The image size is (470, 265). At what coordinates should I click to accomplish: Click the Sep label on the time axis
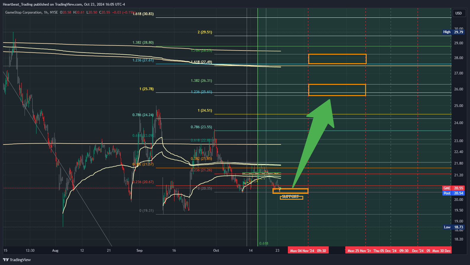coord(139,251)
